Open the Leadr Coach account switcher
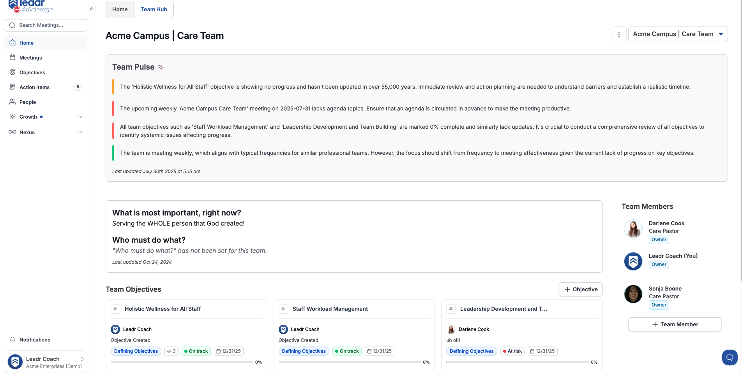This screenshot has height=373, width=742. tap(46, 362)
